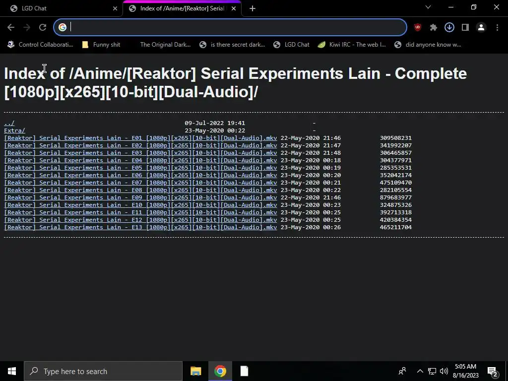Download the Lain E08 mkv file
The image size is (508, 381).
tap(140, 190)
